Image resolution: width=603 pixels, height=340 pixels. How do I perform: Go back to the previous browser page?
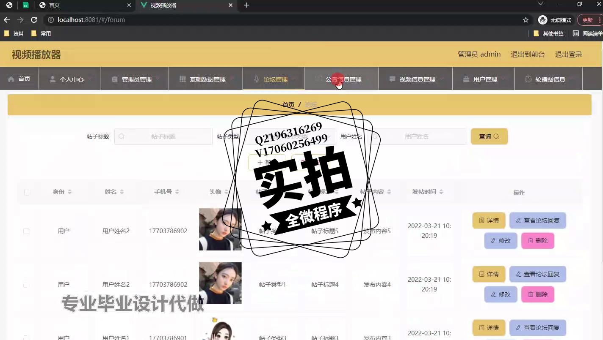point(7,20)
